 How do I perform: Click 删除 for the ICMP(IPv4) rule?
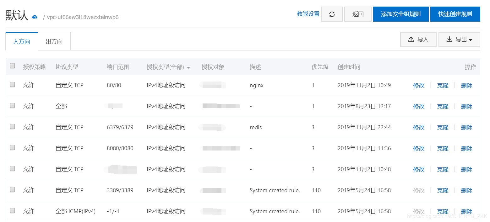click(x=466, y=211)
